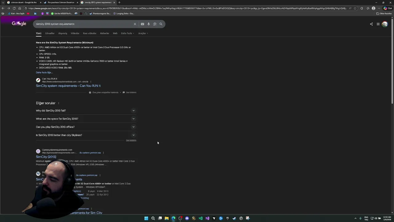Clear the search box with the X icon

point(135,24)
